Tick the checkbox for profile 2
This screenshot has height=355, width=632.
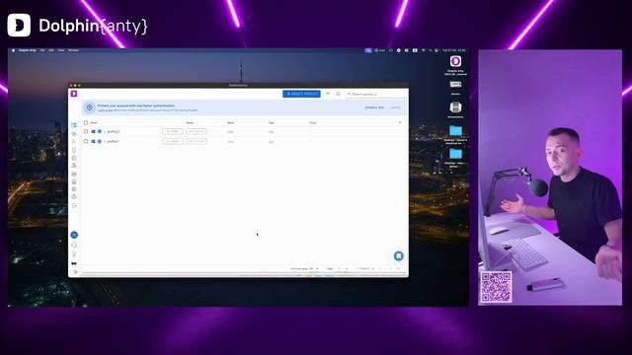[x=86, y=131]
